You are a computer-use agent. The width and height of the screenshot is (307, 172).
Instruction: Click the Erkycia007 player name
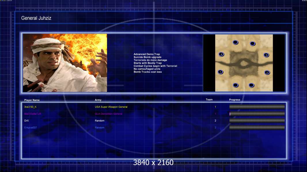[x=31, y=128]
